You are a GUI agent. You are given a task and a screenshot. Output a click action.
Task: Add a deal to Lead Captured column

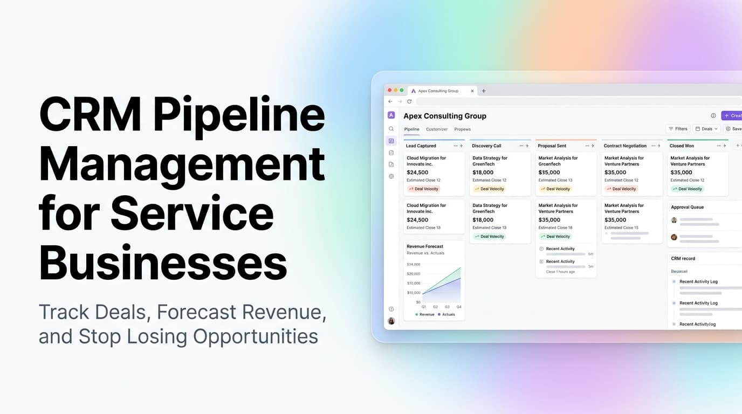pos(462,146)
